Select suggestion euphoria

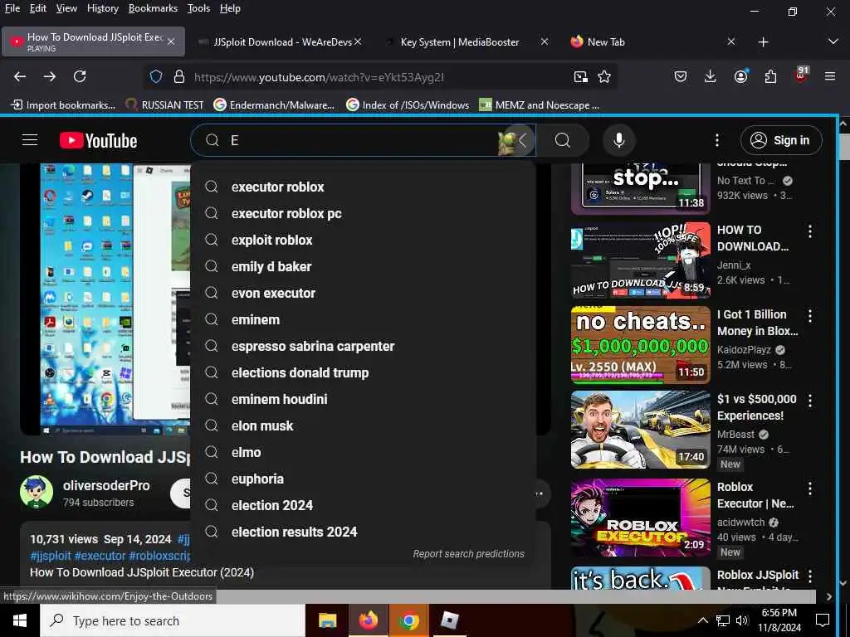point(364,479)
